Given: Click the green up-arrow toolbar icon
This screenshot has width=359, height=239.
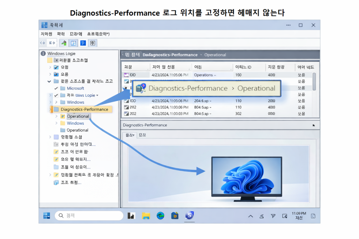Looking at the screenshot, I should [64, 43].
